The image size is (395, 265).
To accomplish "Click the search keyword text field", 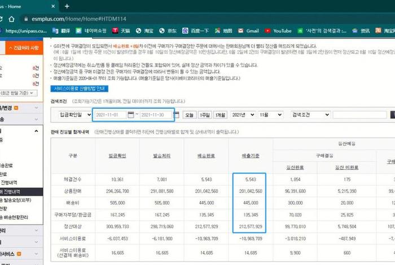I will point(359,115).
